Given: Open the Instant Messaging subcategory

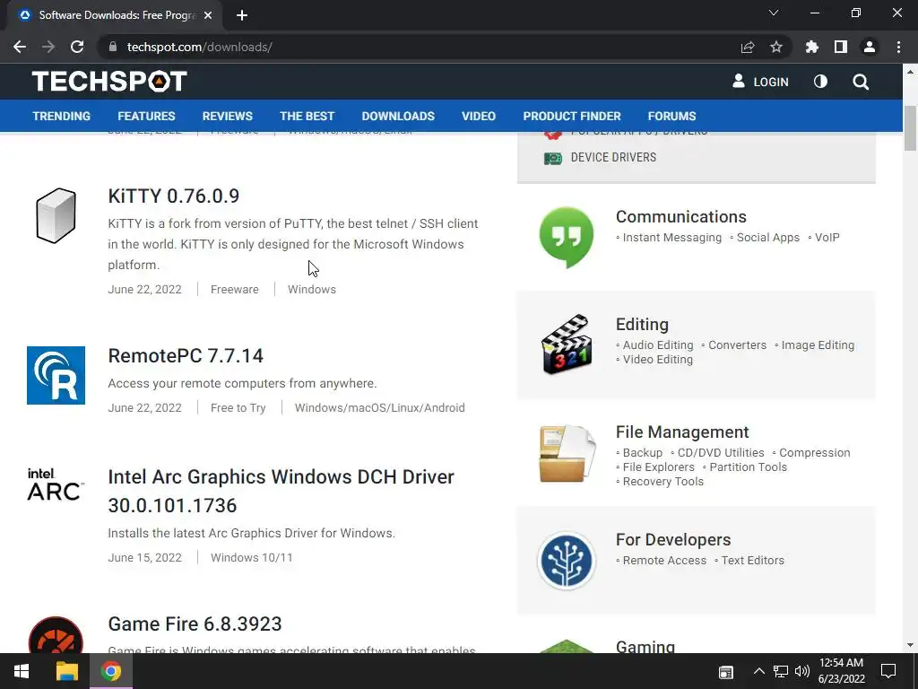Looking at the screenshot, I should (672, 237).
